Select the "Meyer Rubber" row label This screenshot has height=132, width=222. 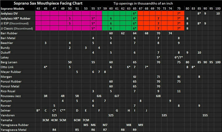(x=11, y=72)
